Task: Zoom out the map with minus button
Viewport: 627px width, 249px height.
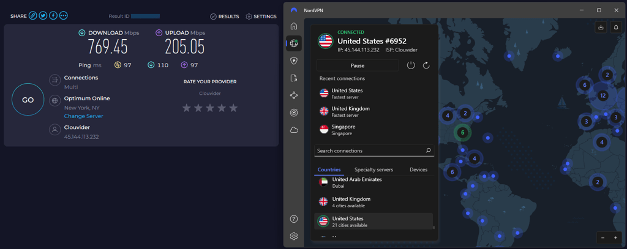Action: coord(603,238)
